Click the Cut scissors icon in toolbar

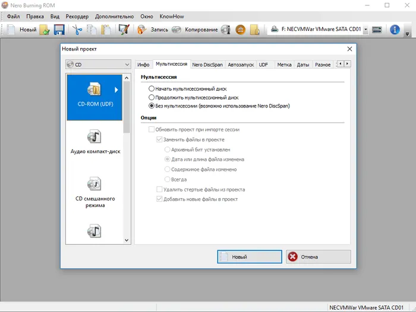click(77, 30)
